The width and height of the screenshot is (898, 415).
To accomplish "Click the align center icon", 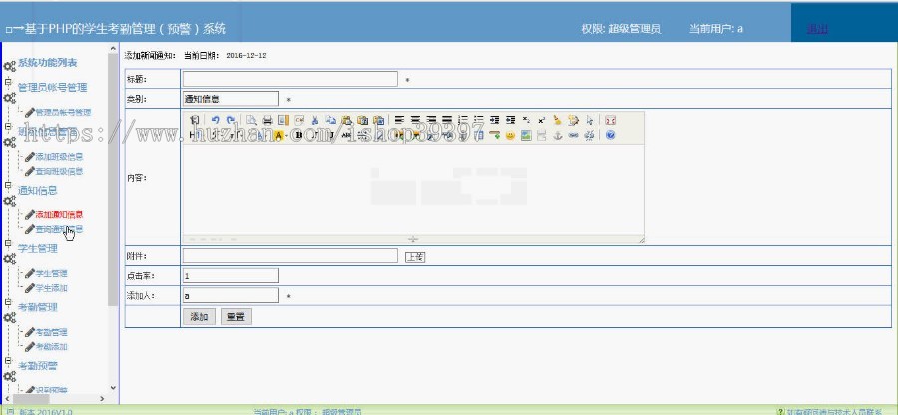I will 416,120.
